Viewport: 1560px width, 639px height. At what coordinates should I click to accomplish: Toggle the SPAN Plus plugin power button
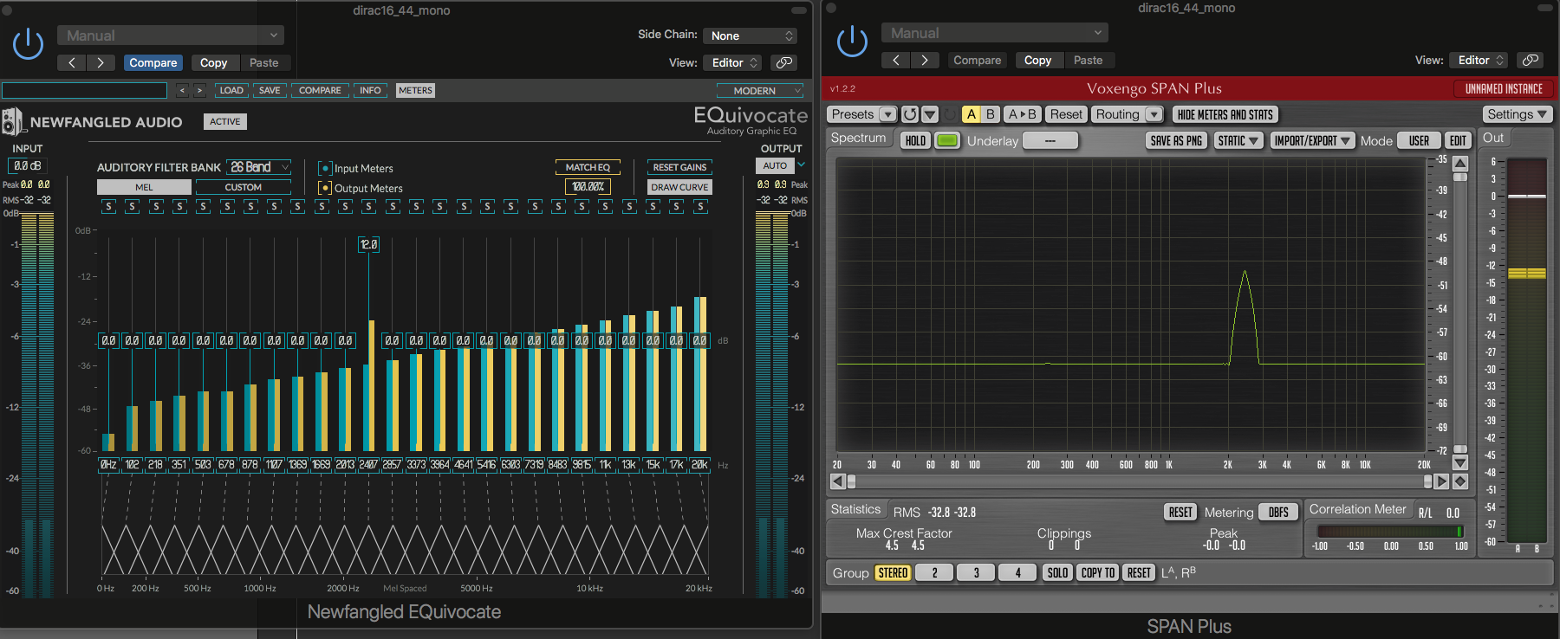pyautogui.click(x=852, y=41)
